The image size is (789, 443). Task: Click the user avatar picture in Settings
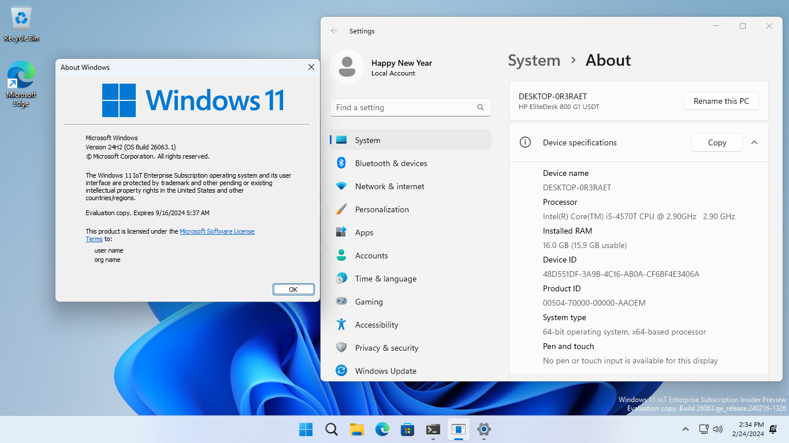[x=347, y=67]
